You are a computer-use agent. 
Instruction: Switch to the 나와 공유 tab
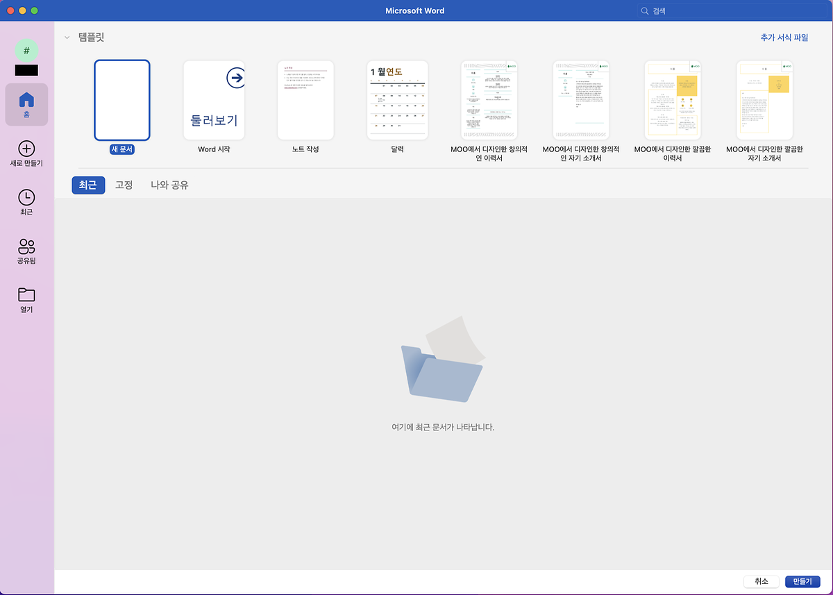click(169, 185)
